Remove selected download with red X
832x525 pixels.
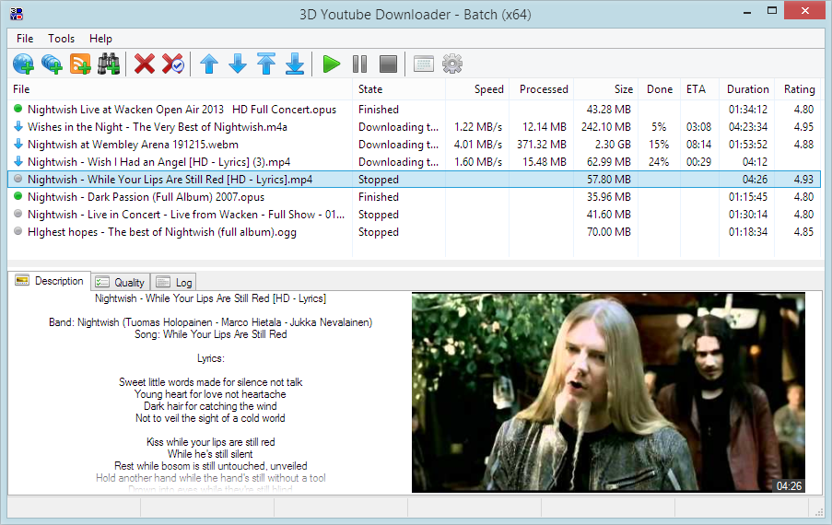[x=145, y=64]
